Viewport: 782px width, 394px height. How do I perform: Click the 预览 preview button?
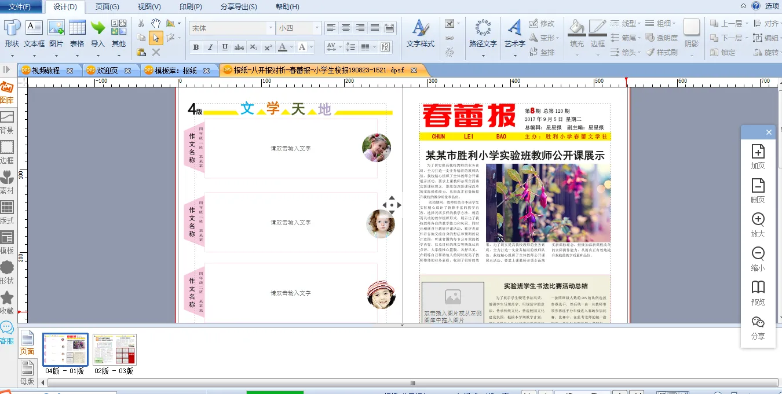[758, 292]
